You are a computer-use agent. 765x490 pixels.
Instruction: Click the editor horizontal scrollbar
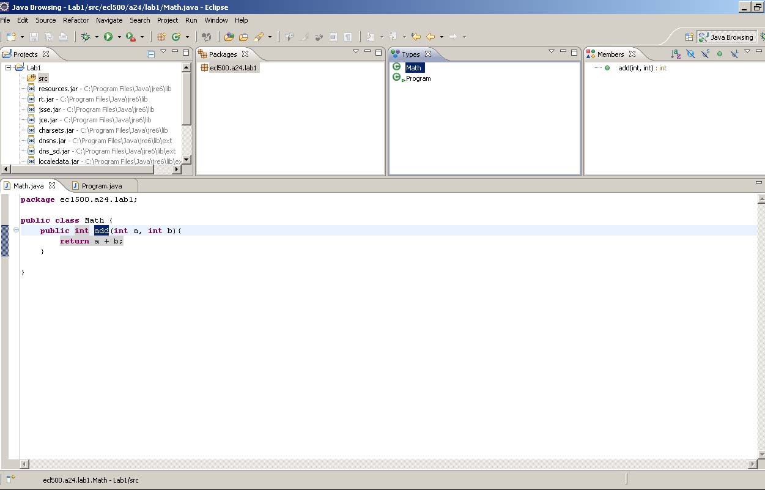tap(388, 464)
